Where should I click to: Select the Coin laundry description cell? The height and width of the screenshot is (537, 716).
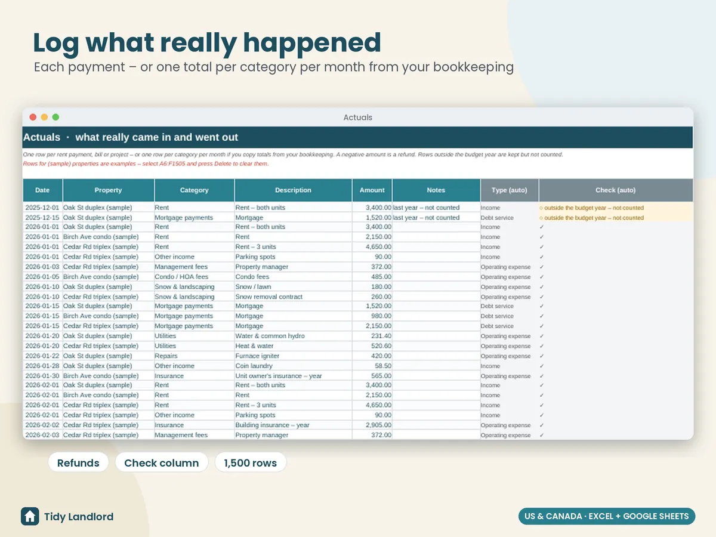click(x=293, y=366)
